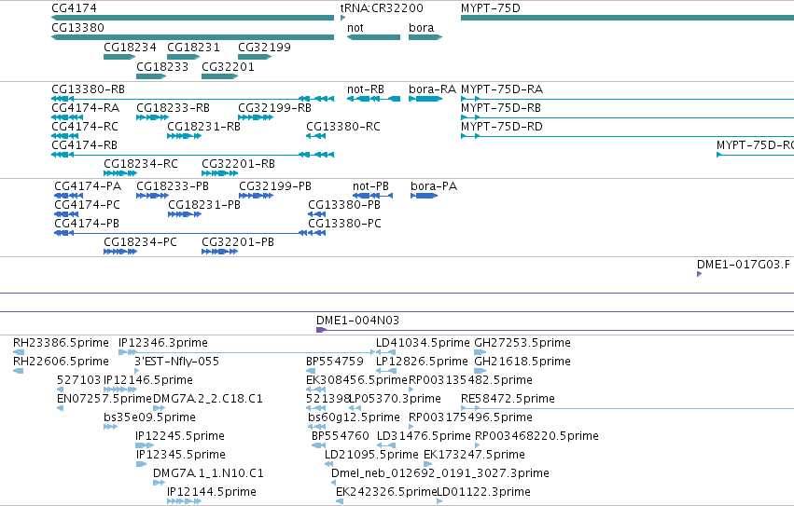Select the DME1-017G03.F clone label
Viewport: 794px width, 506px height.
(x=744, y=266)
